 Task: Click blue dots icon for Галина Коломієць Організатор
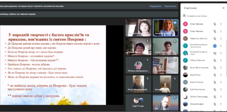pyautogui.click(x=215, y=46)
